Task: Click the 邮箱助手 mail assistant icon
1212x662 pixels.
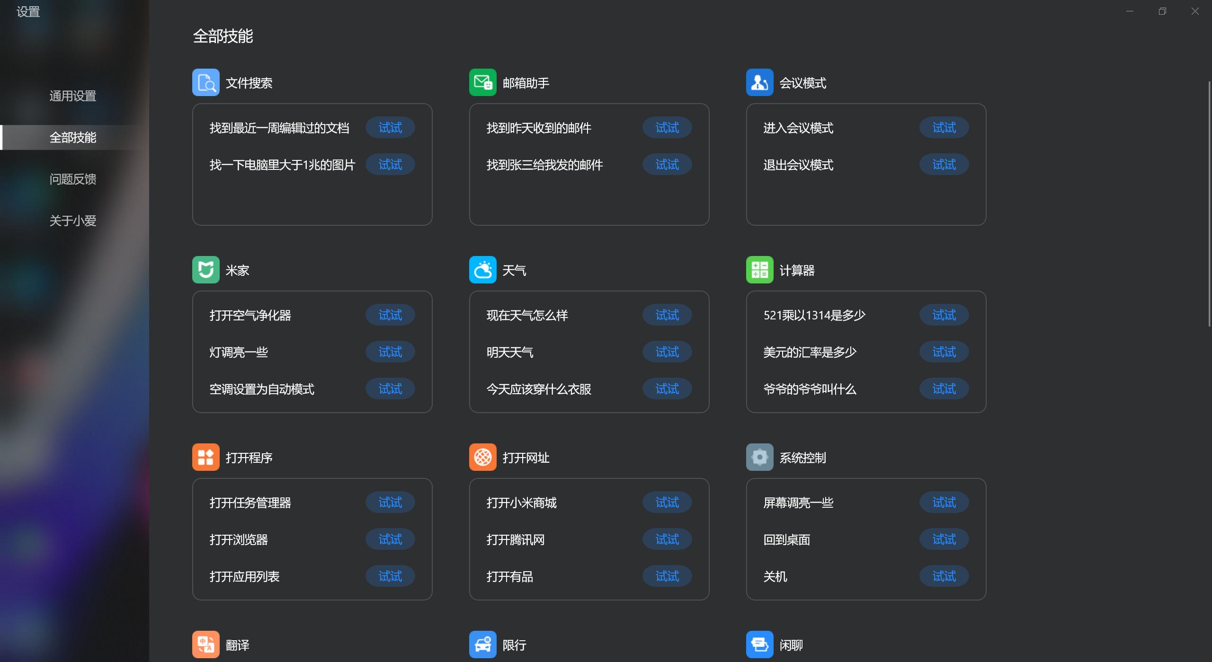Action: pos(482,82)
